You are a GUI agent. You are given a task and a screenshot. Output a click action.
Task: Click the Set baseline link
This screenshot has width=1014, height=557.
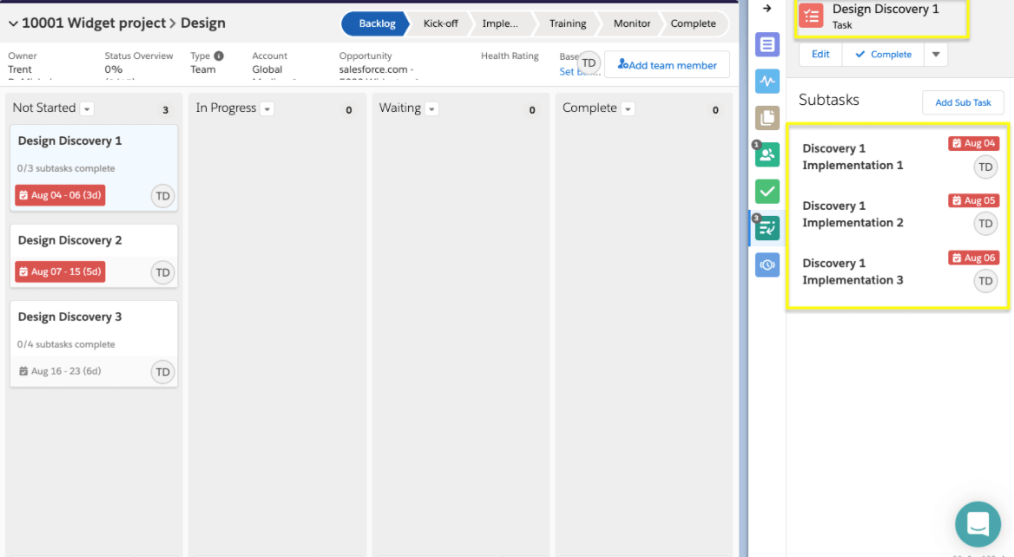579,72
